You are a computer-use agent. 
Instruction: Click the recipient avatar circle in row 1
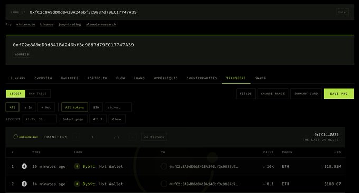point(164,166)
